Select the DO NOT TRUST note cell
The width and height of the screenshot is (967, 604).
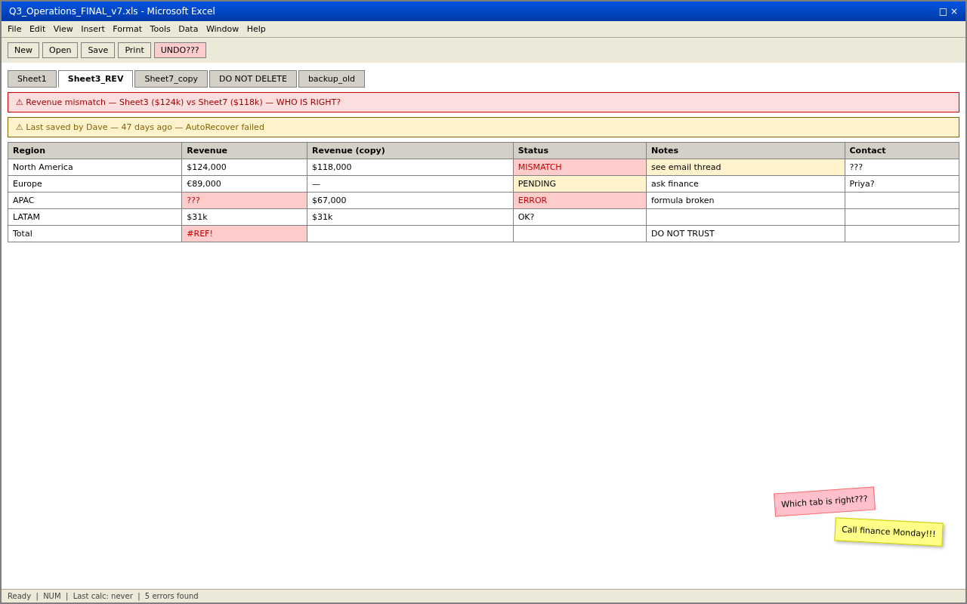746,234
